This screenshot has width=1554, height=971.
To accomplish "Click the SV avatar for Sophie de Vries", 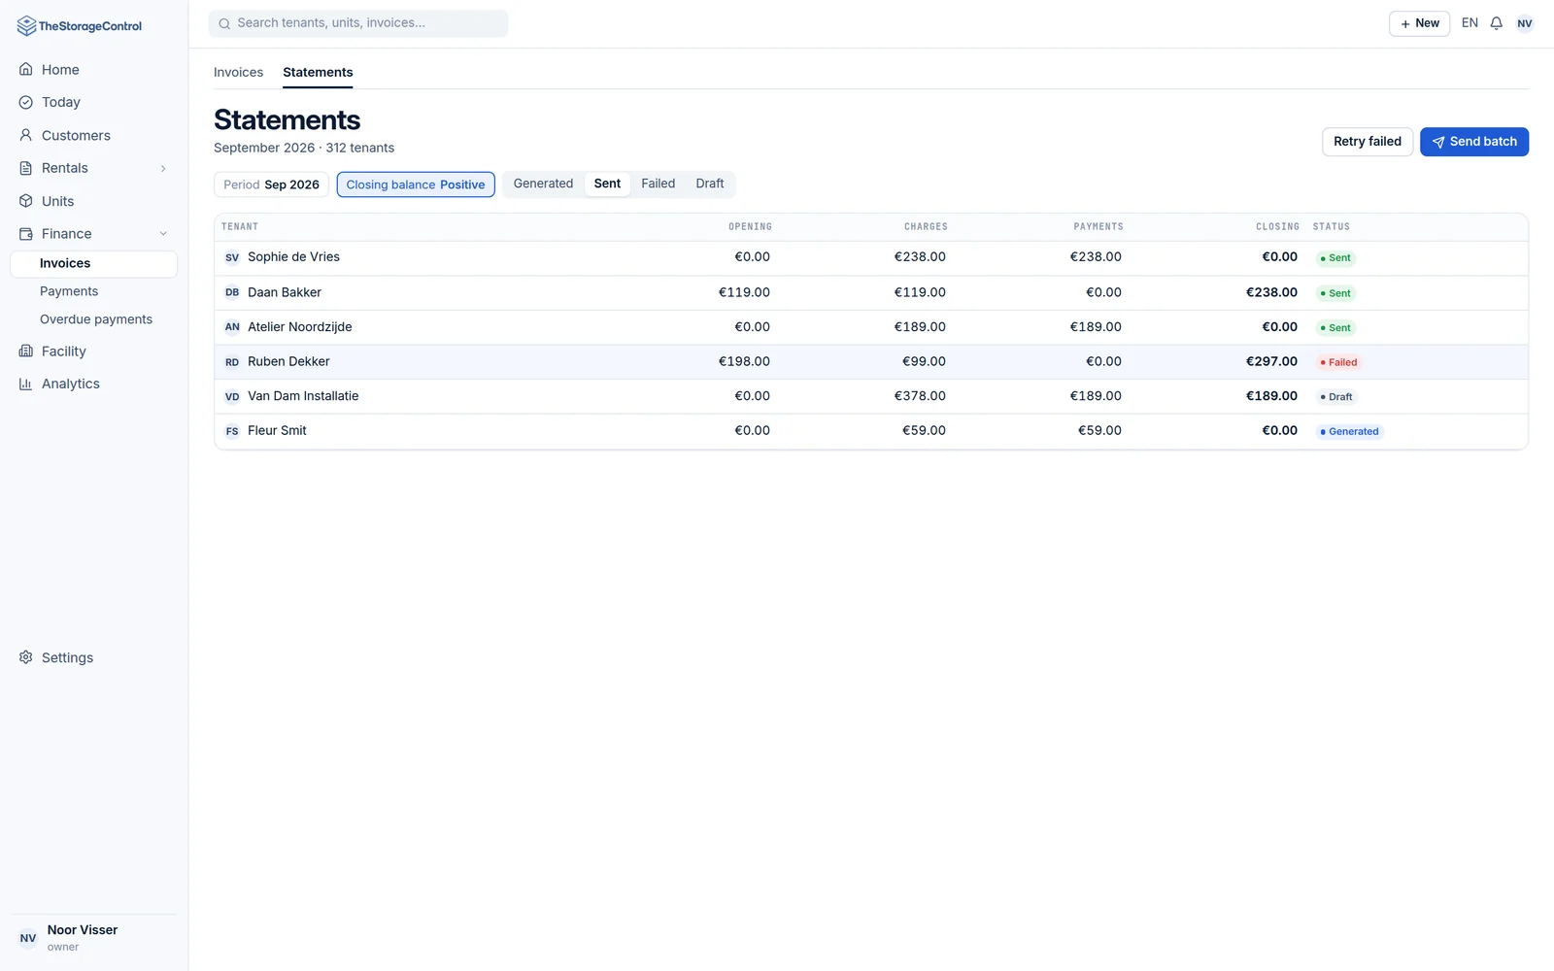I will coord(232,257).
